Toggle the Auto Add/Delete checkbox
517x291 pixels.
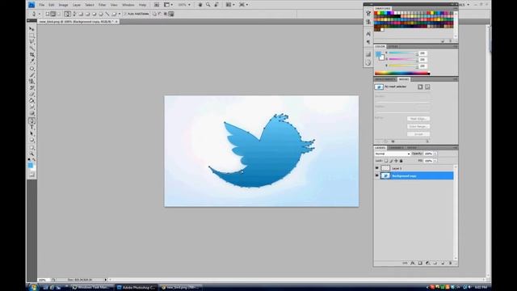pos(124,14)
